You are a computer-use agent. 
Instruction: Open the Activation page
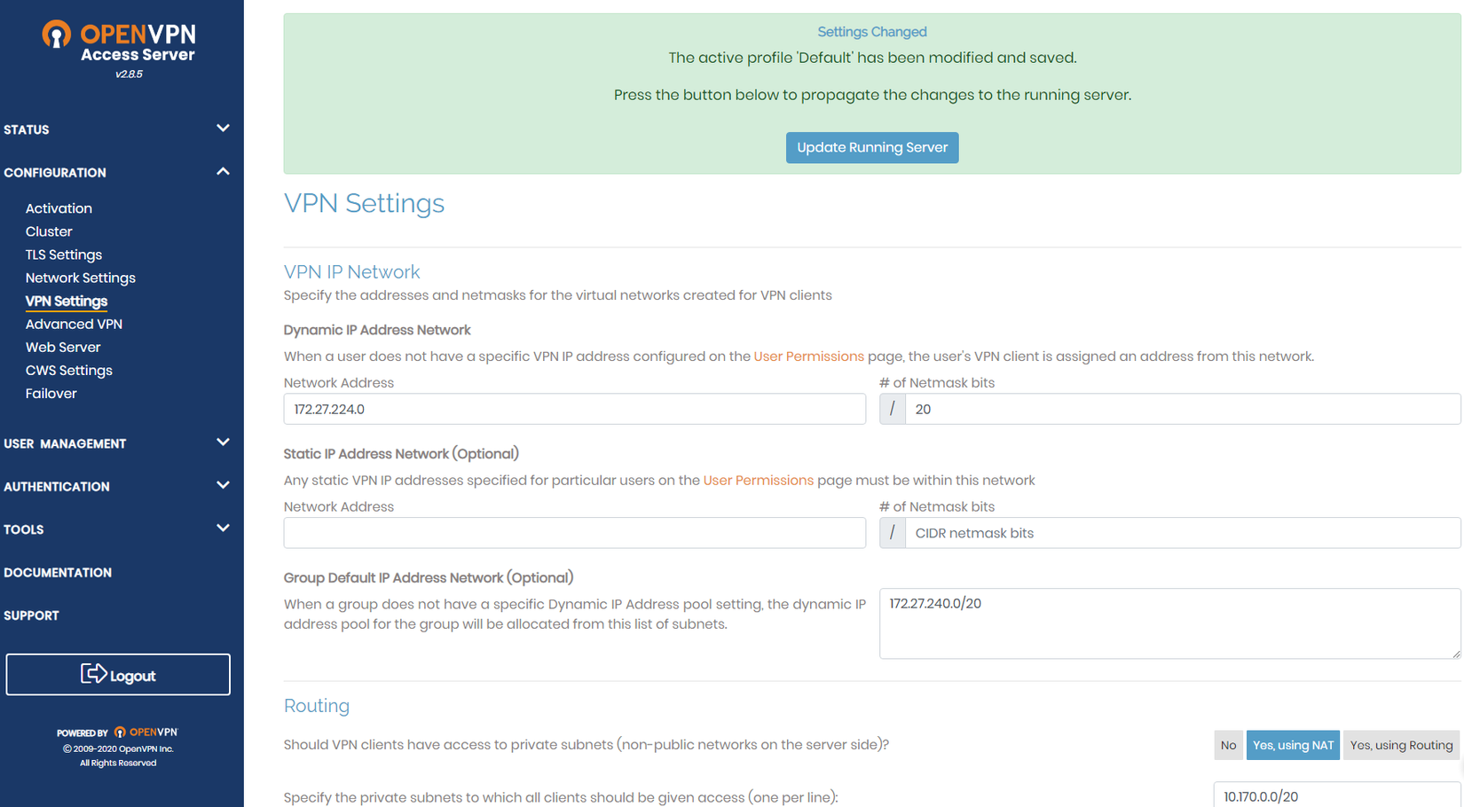click(x=59, y=208)
